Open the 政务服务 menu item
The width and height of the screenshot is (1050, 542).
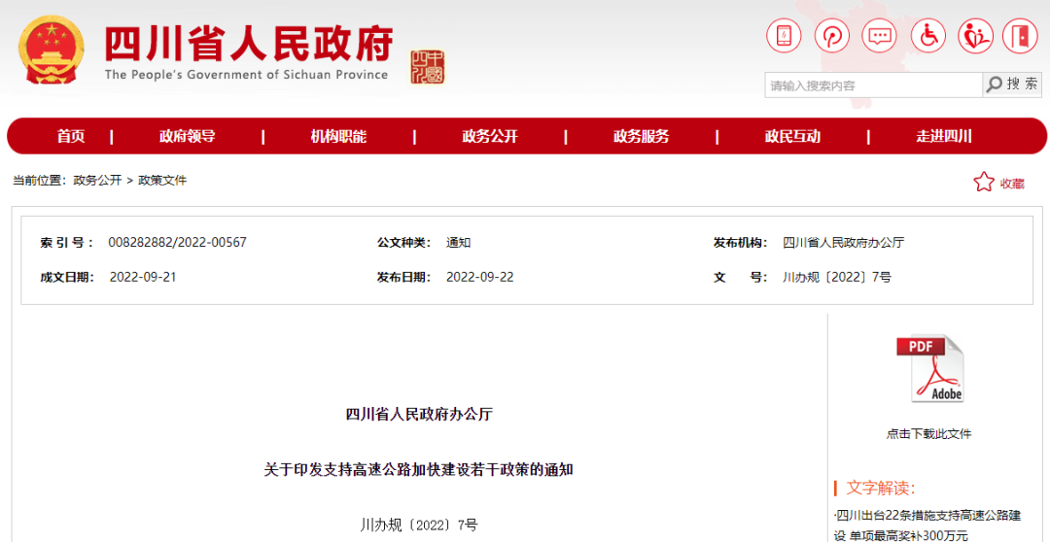pos(641,137)
